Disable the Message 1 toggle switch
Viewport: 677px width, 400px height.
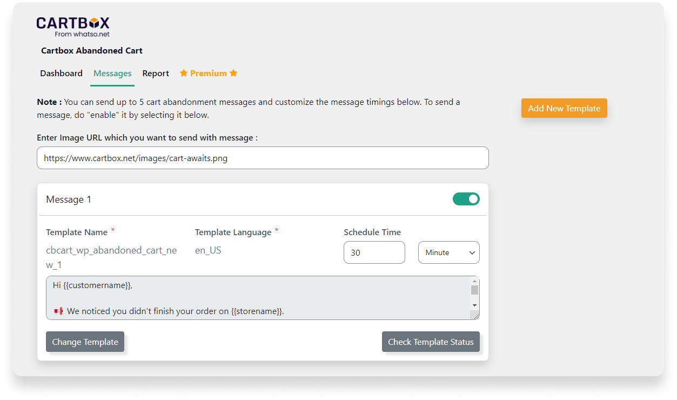pos(466,199)
